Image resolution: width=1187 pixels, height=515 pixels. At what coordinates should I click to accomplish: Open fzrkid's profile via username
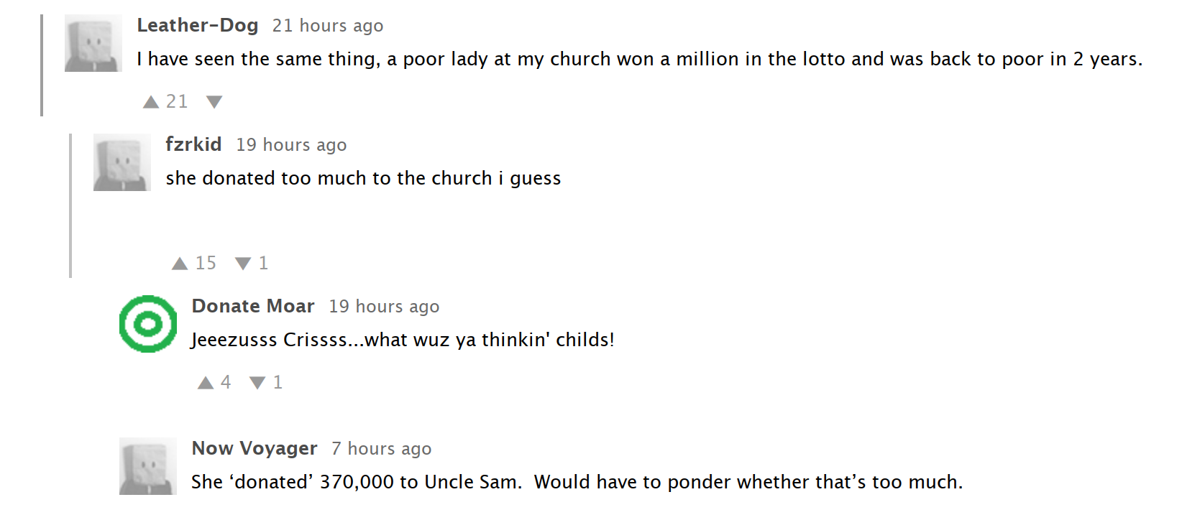pyautogui.click(x=193, y=144)
